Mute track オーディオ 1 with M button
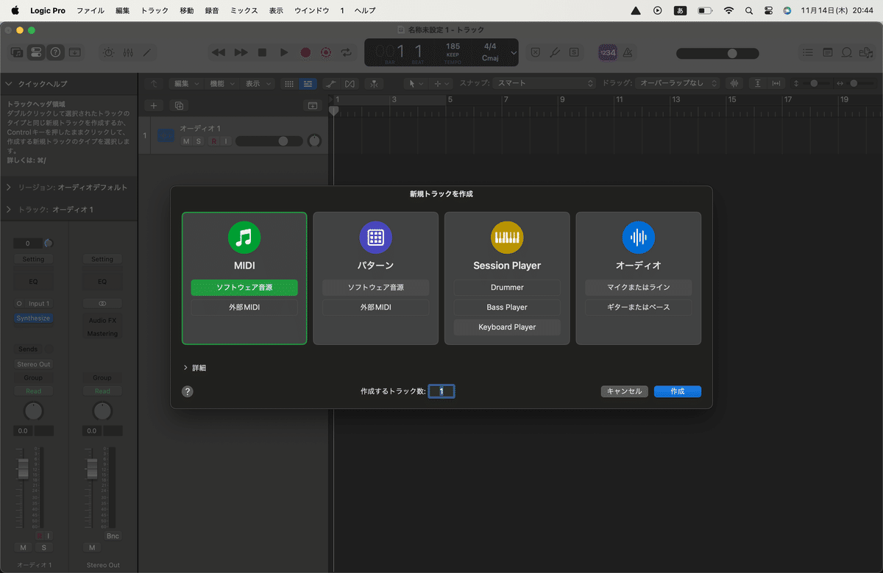Screen dimensions: 883x573 tap(186, 141)
